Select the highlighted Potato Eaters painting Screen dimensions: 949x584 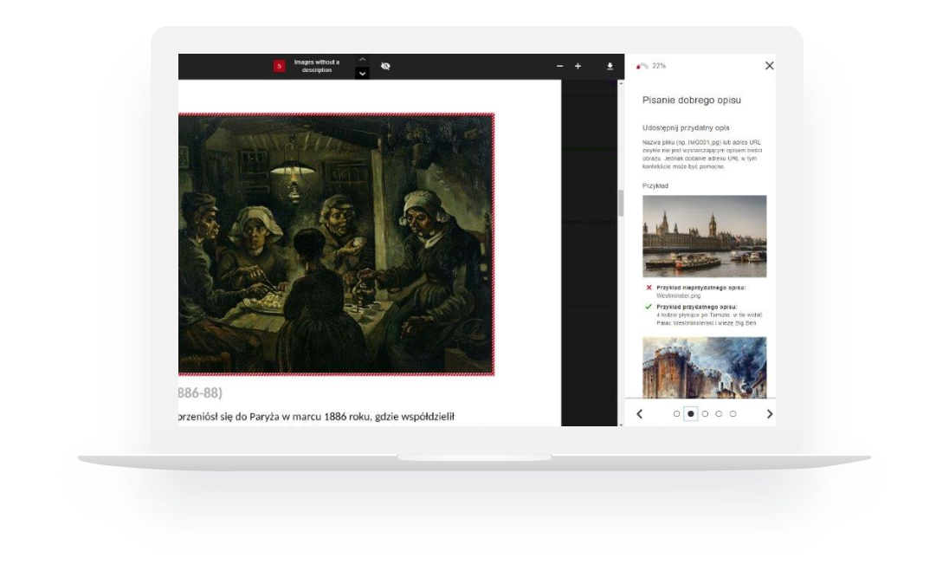(336, 244)
